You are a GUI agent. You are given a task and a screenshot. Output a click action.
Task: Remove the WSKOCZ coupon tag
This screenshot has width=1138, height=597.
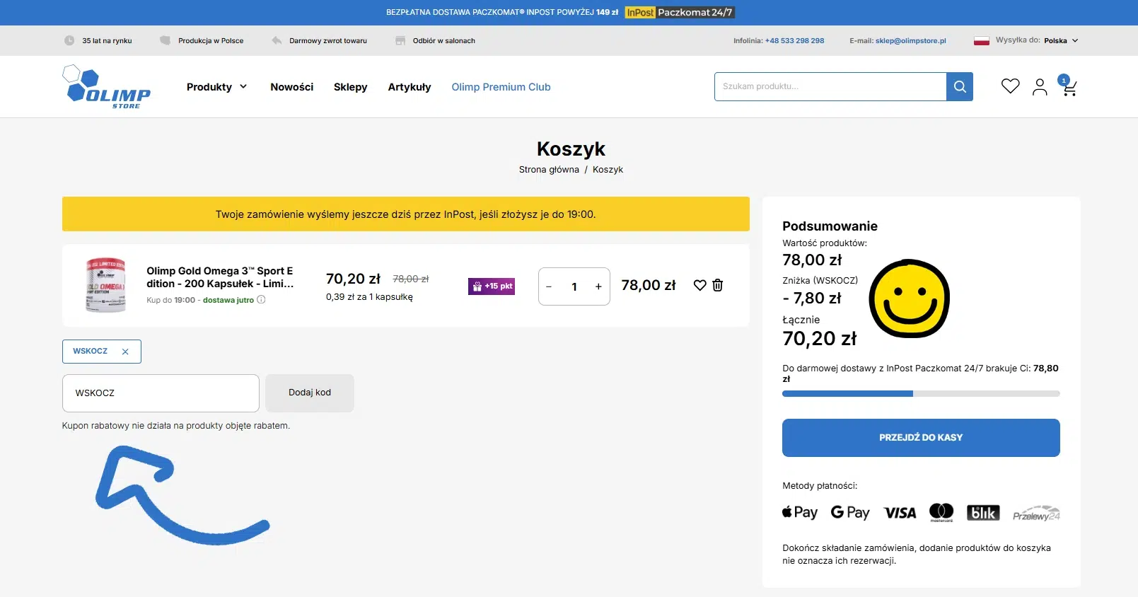point(125,352)
